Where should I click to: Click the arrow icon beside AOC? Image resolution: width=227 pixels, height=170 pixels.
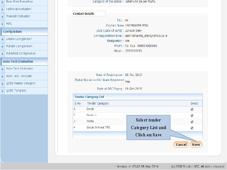coord(2,24)
